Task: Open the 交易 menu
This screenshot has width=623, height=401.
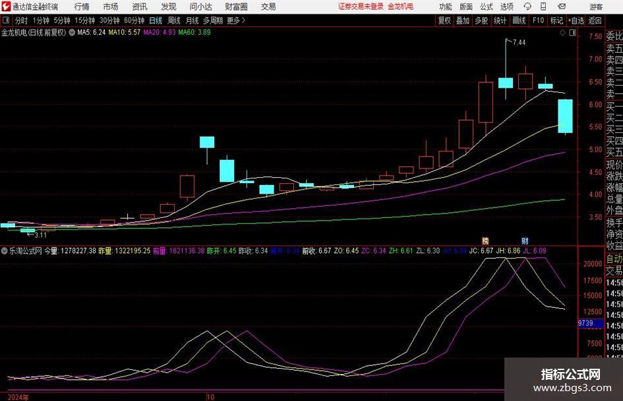Action: click(268, 7)
